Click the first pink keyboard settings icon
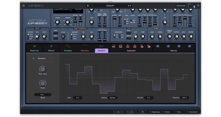This screenshot has width=221, height=117. [113, 46]
